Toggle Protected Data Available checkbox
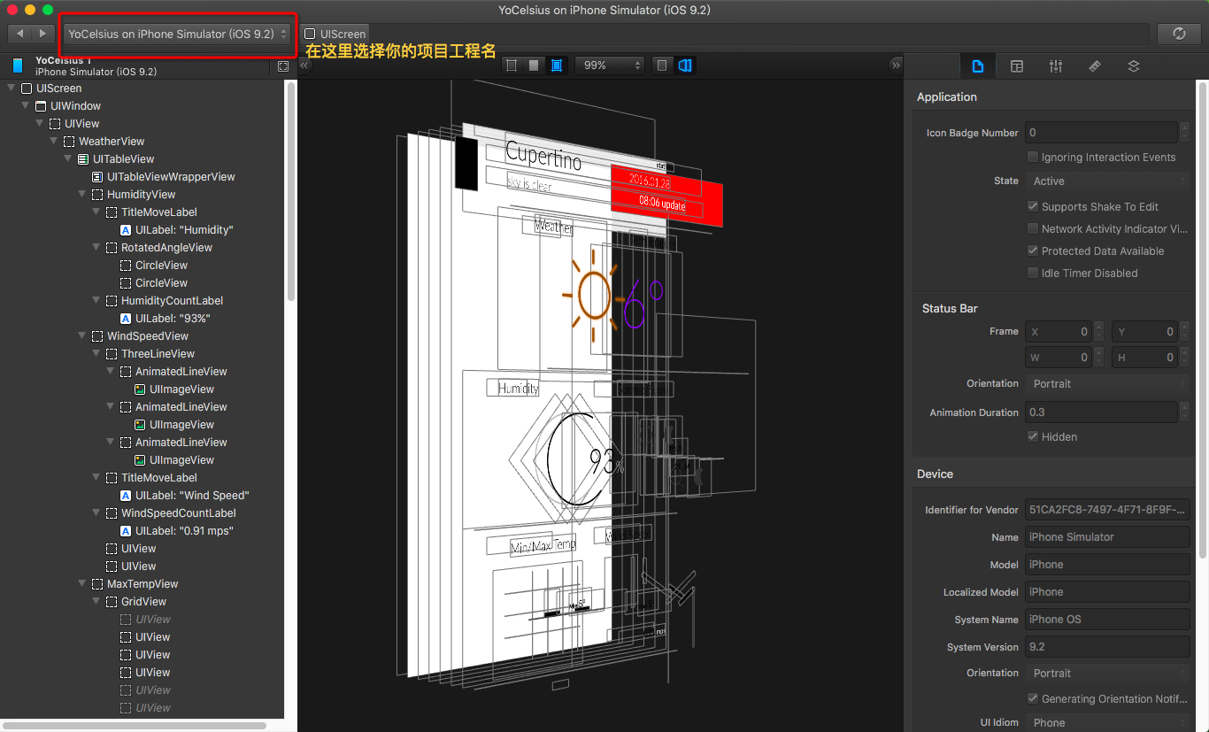Screen dimensions: 1209x732 point(1032,251)
